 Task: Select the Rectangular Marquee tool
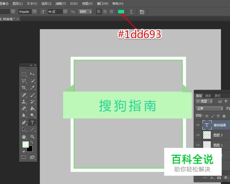pyautogui.click(x=24, y=74)
